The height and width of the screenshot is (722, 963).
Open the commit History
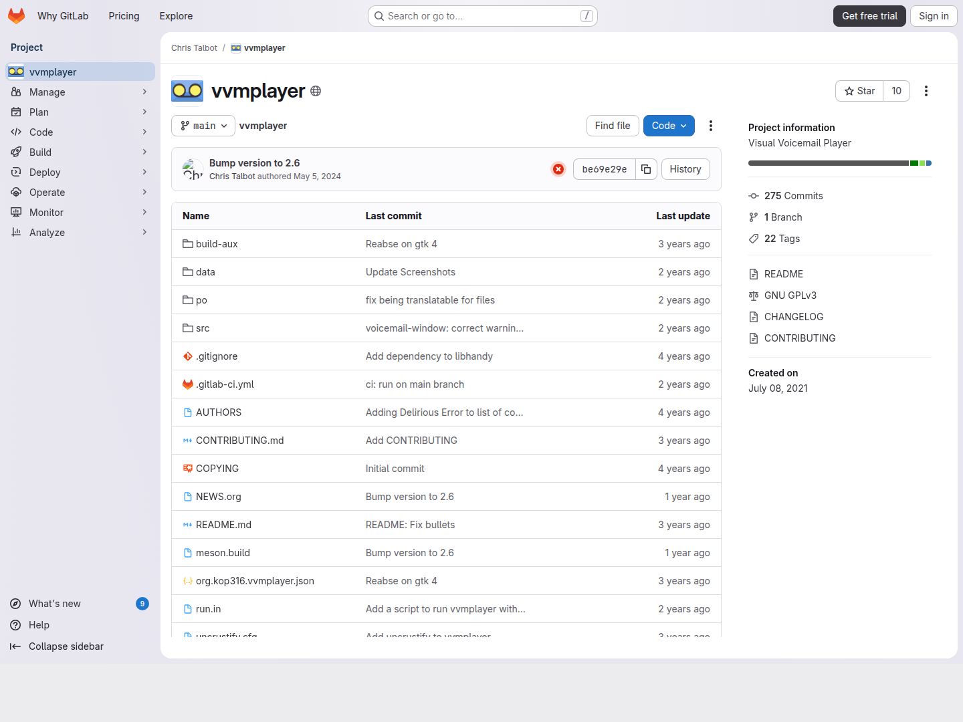(x=685, y=169)
